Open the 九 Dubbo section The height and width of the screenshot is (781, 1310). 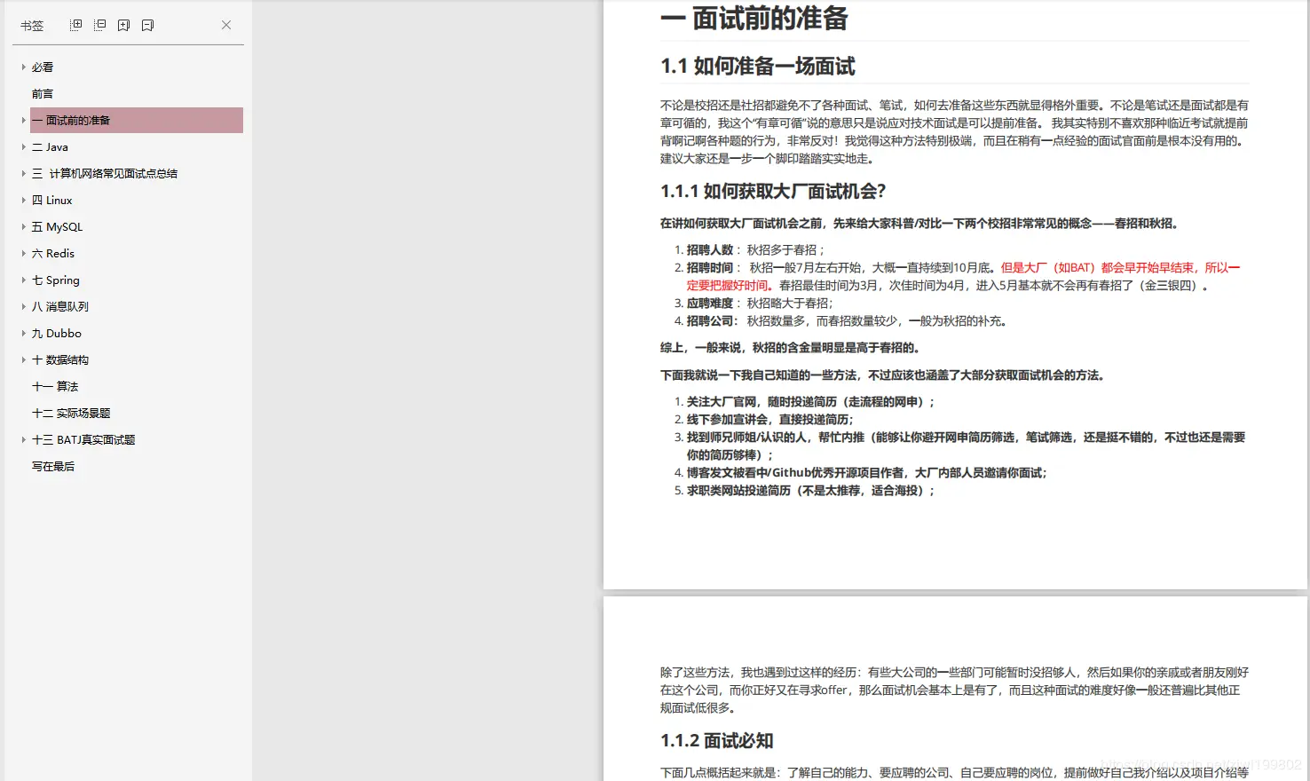coord(56,333)
